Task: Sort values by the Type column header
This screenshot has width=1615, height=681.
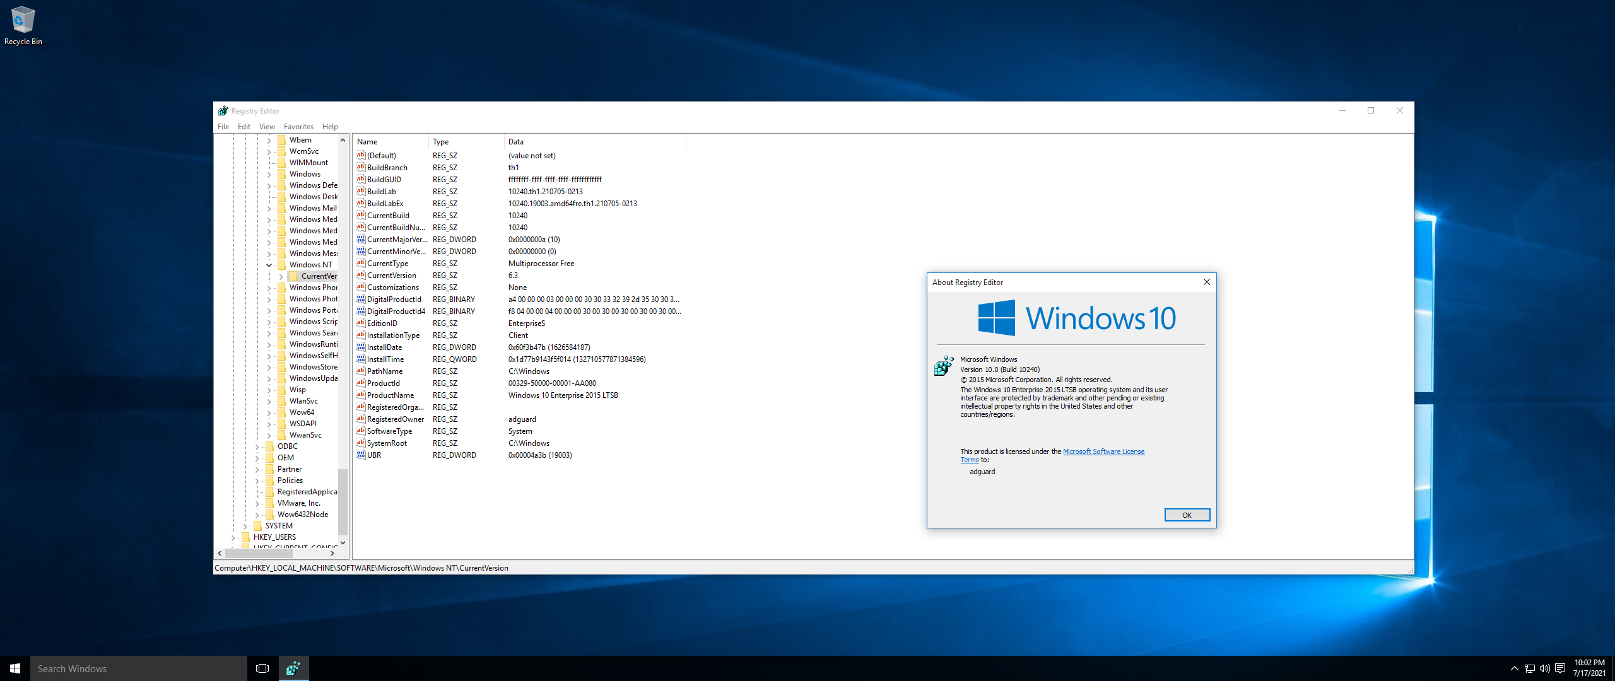Action: 466,142
